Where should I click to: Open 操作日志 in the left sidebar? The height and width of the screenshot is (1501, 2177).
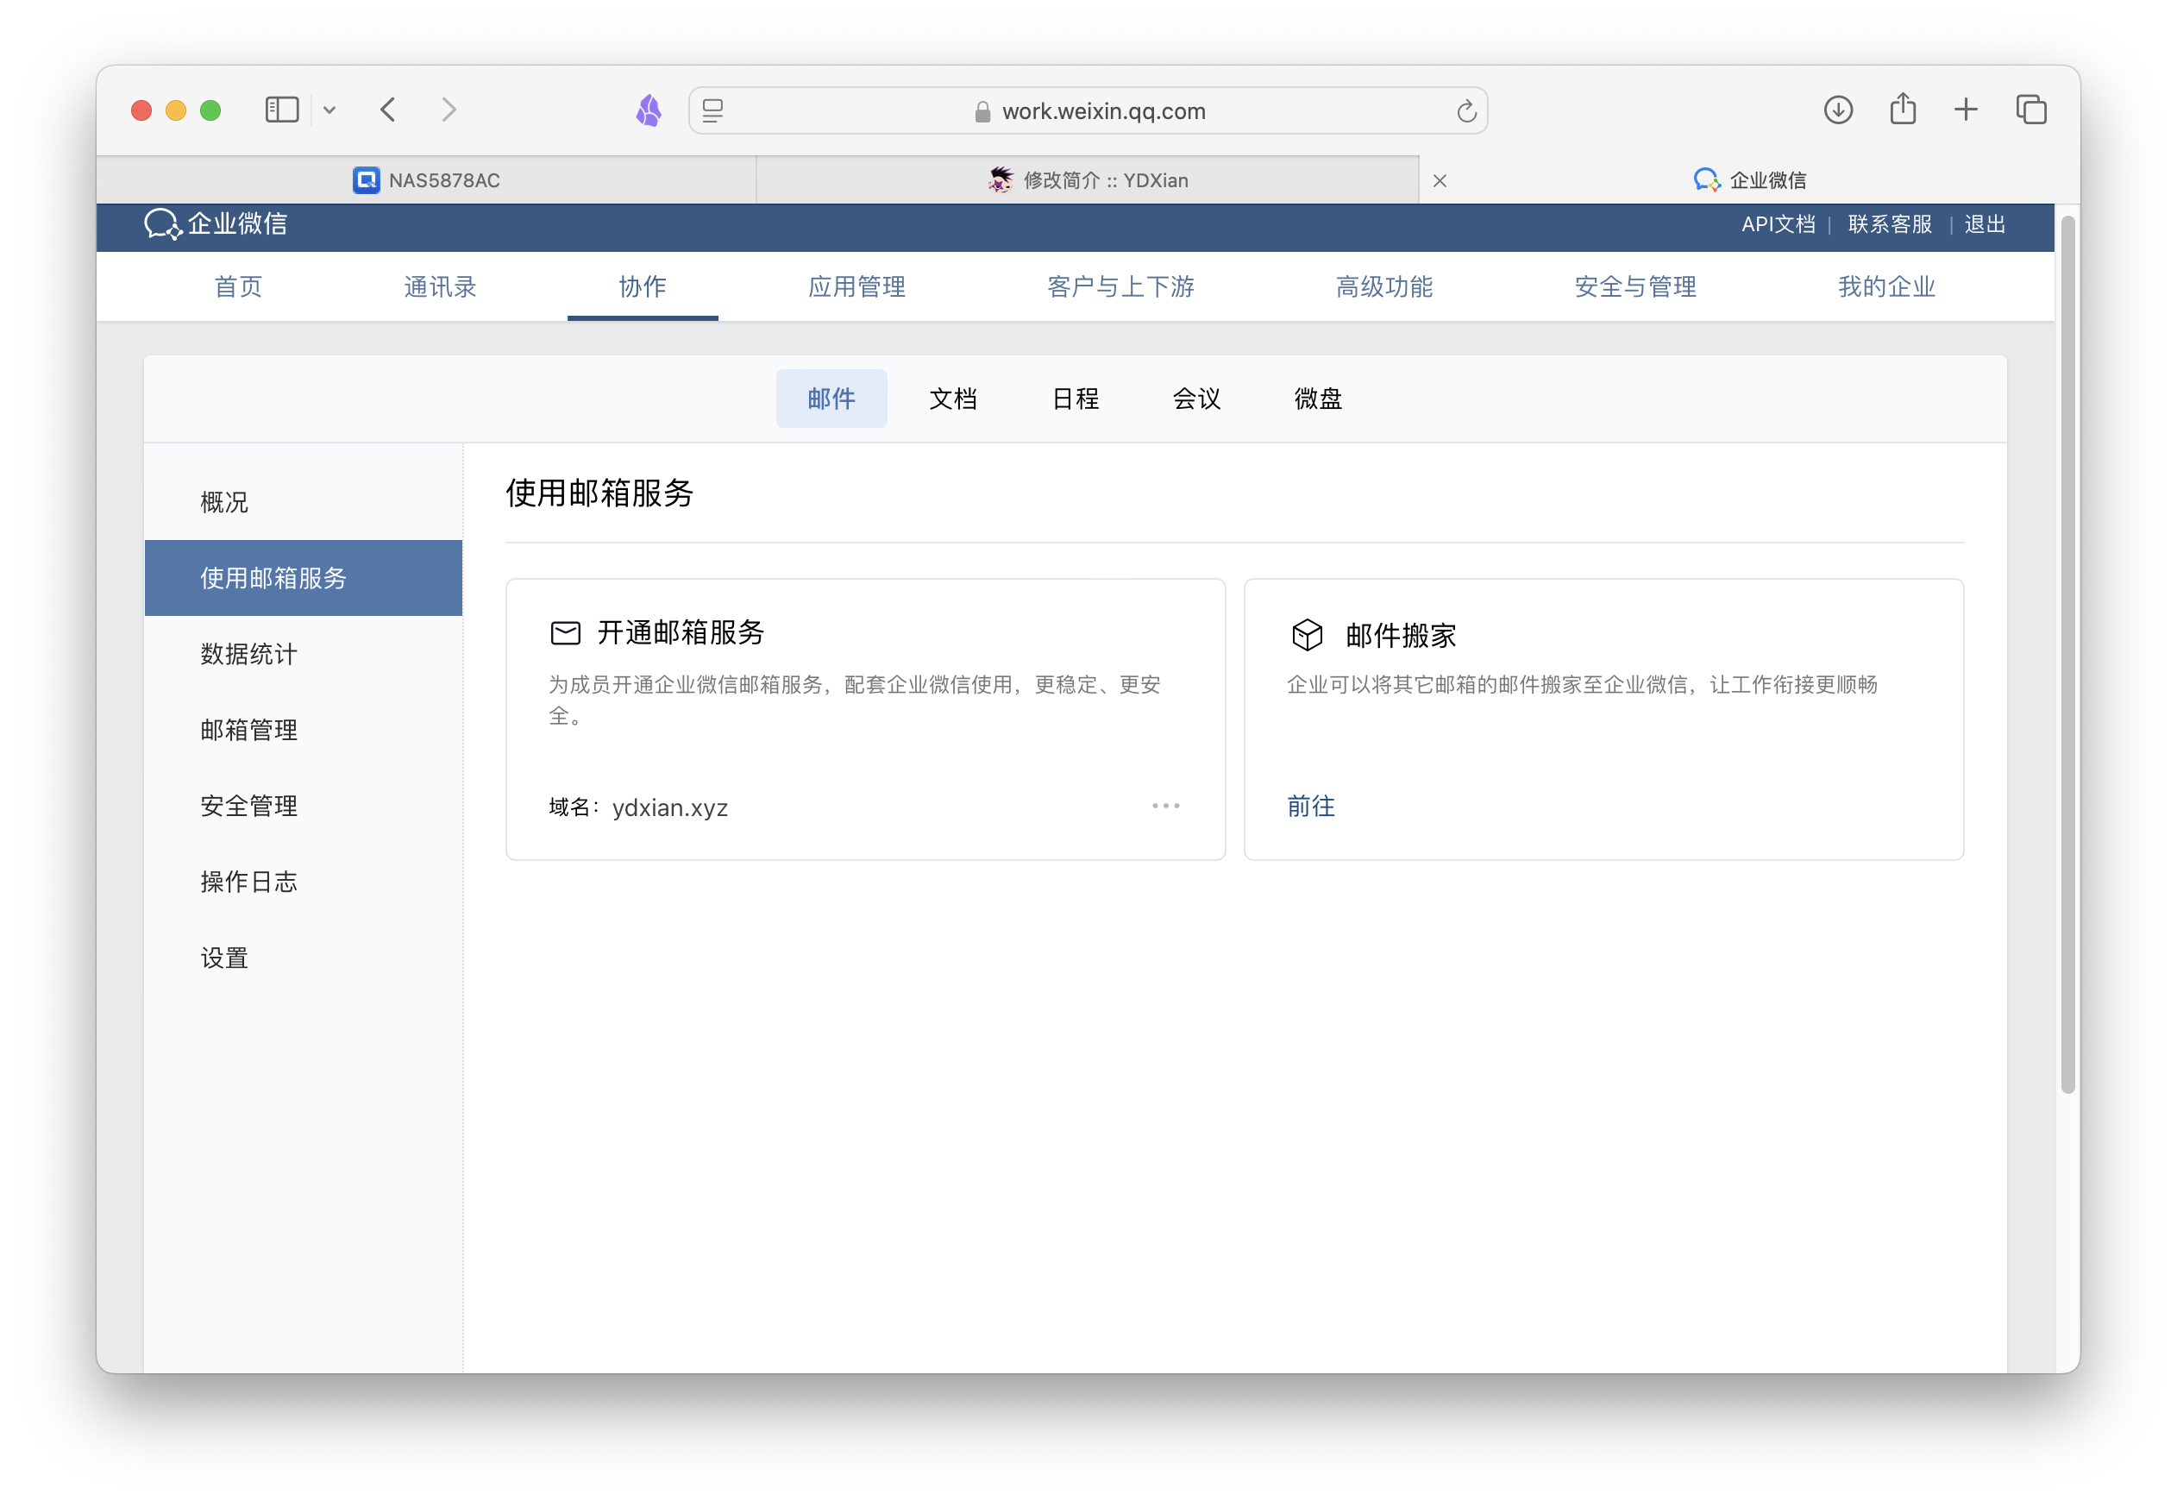coord(304,882)
